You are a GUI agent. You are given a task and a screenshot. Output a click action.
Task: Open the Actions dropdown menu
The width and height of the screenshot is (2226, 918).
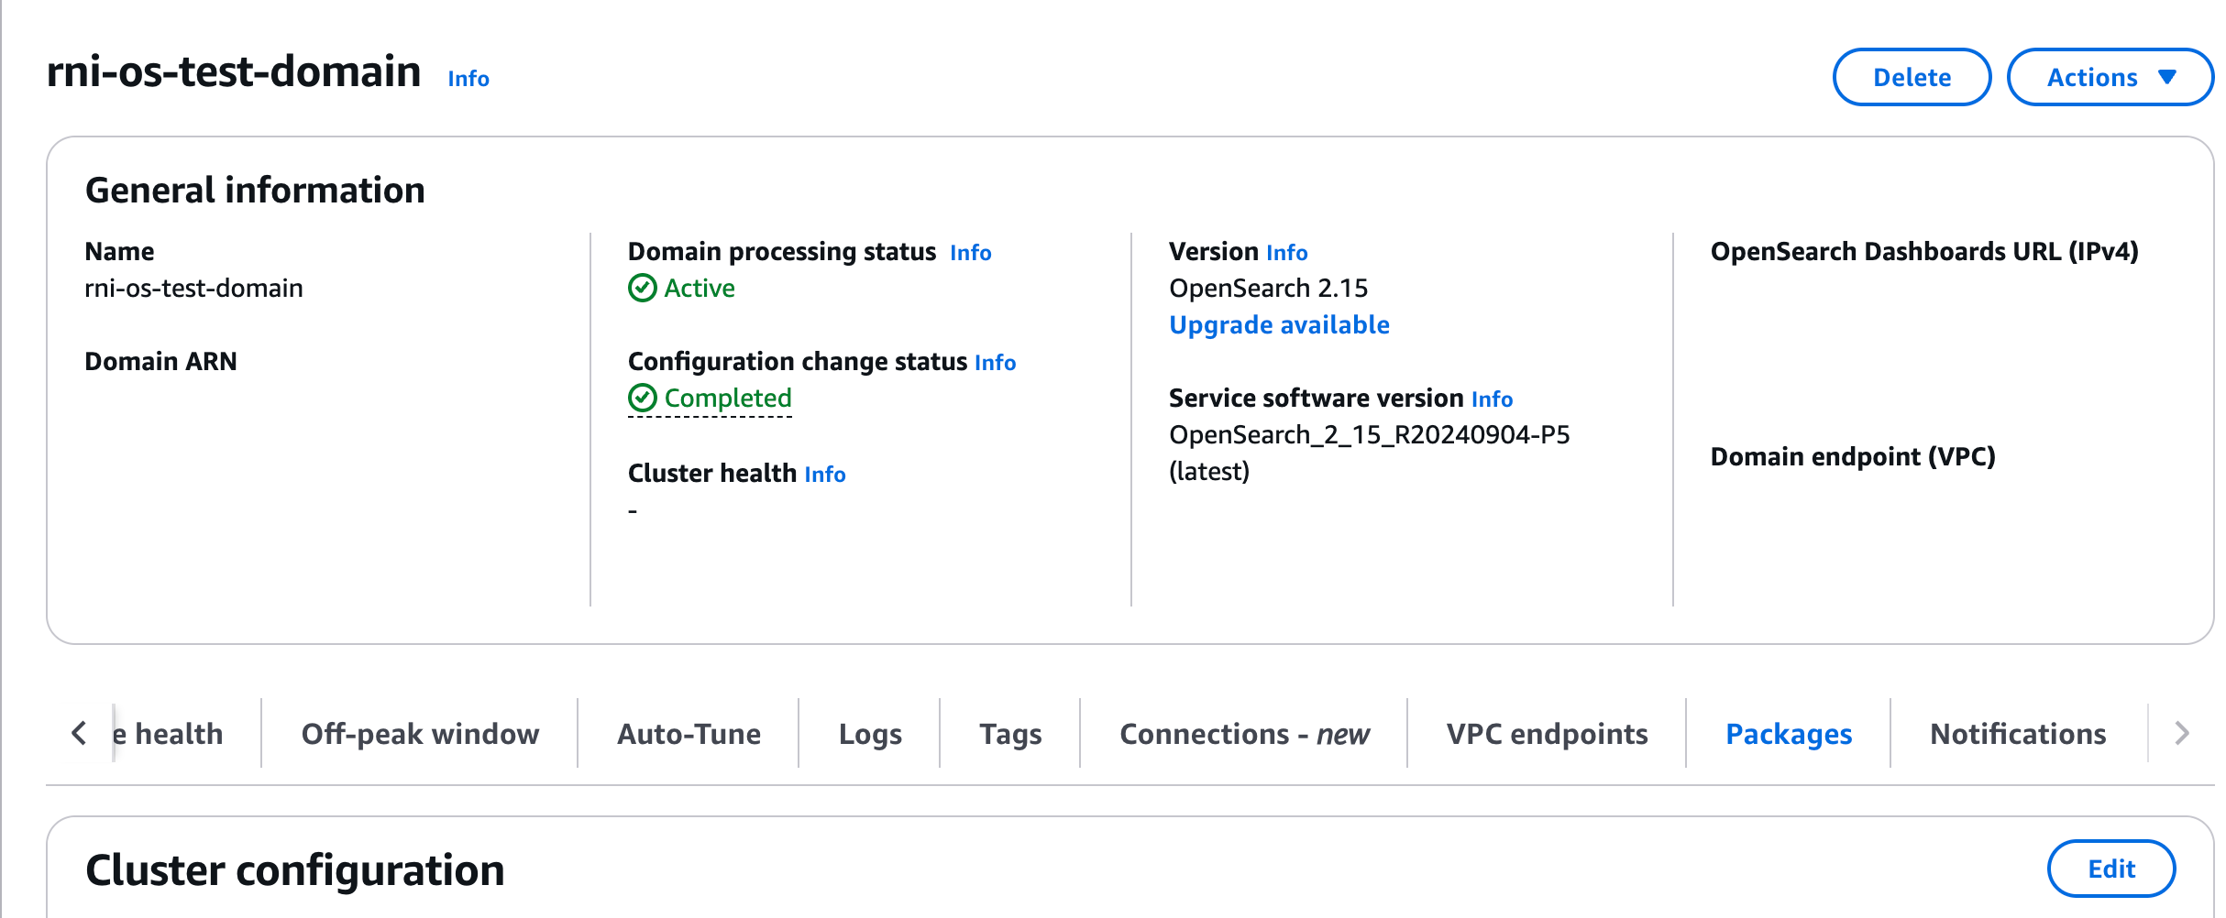(2110, 77)
